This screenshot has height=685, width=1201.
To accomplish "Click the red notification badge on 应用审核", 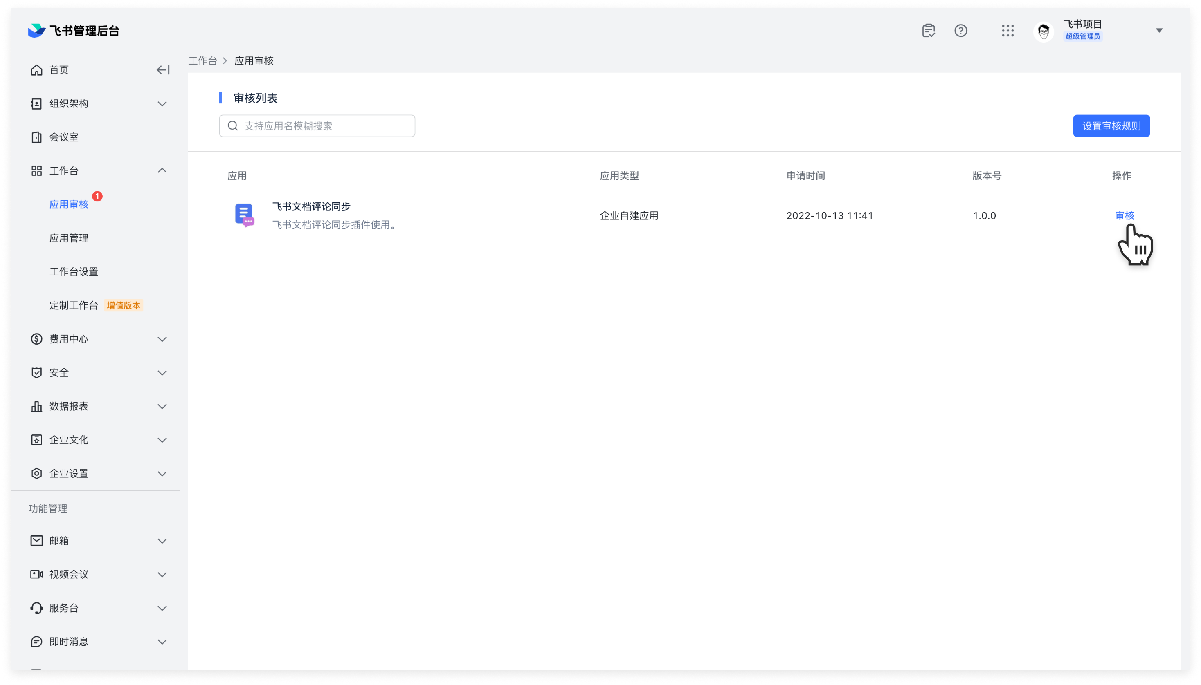I will (x=97, y=196).
